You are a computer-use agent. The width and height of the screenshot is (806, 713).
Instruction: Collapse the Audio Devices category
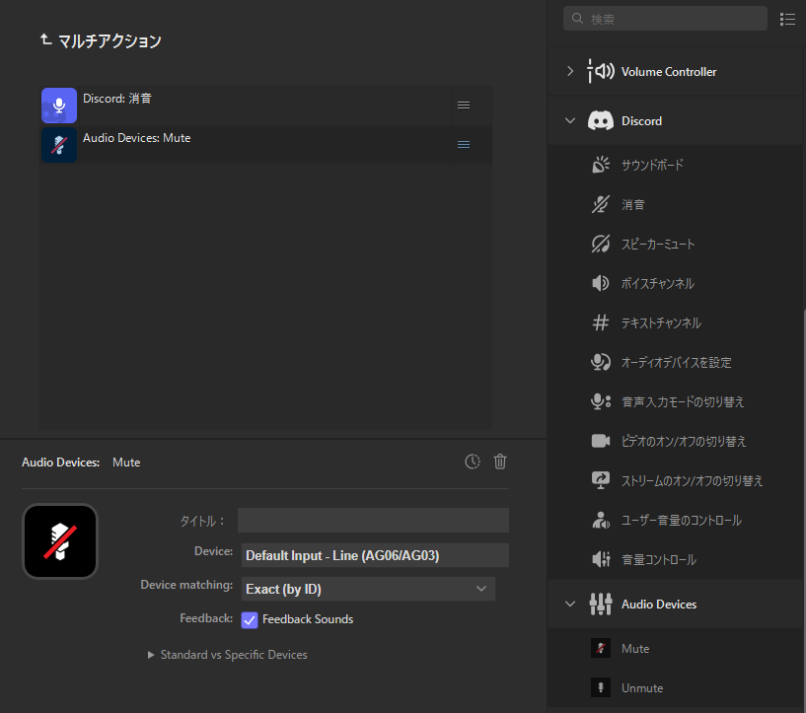(569, 605)
